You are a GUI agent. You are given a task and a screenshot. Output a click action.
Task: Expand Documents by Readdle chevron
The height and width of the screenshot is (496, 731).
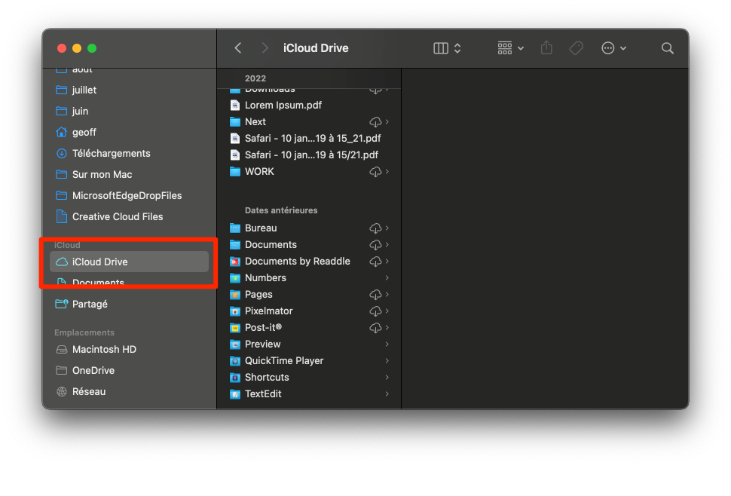[387, 261]
